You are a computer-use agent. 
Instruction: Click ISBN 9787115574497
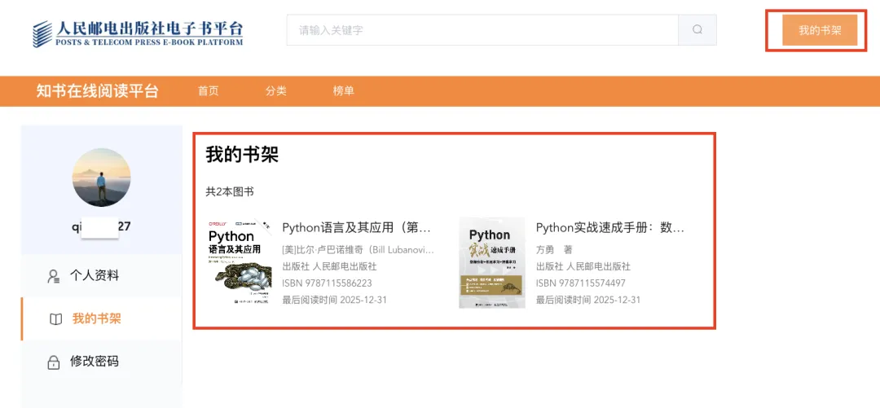tap(580, 283)
